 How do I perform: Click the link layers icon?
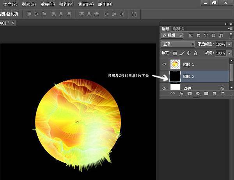click(x=173, y=94)
